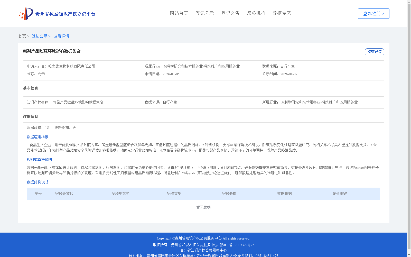
Task: Click the platform logo emblem
Action: [26, 14]
